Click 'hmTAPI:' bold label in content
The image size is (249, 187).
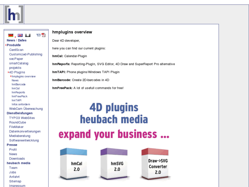[x=59, y=72]
